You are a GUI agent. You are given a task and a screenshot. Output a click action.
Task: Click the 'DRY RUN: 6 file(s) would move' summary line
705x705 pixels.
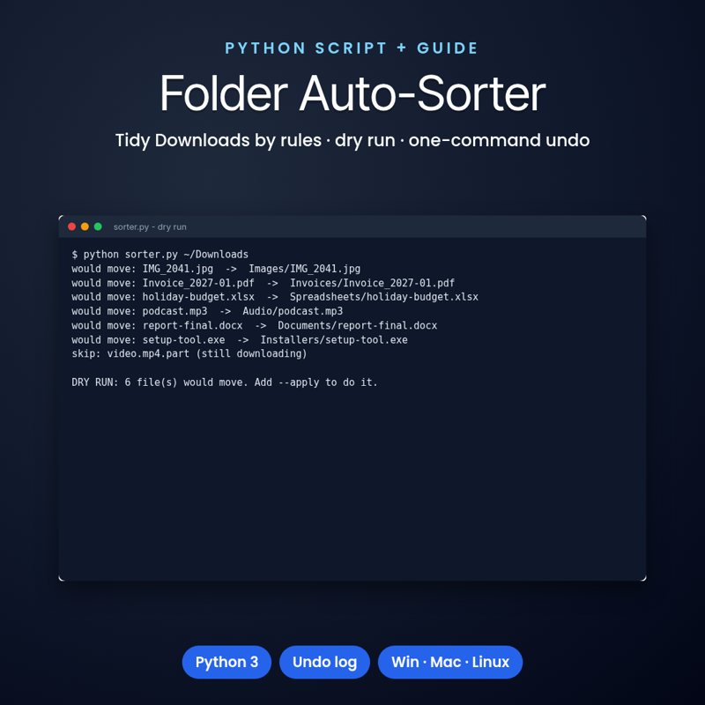click(x=225, y=382)
